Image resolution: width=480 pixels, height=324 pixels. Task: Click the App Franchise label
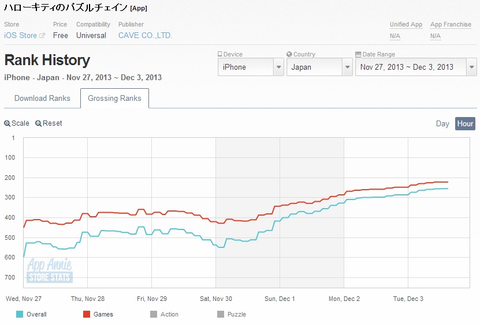click(451, 24)
